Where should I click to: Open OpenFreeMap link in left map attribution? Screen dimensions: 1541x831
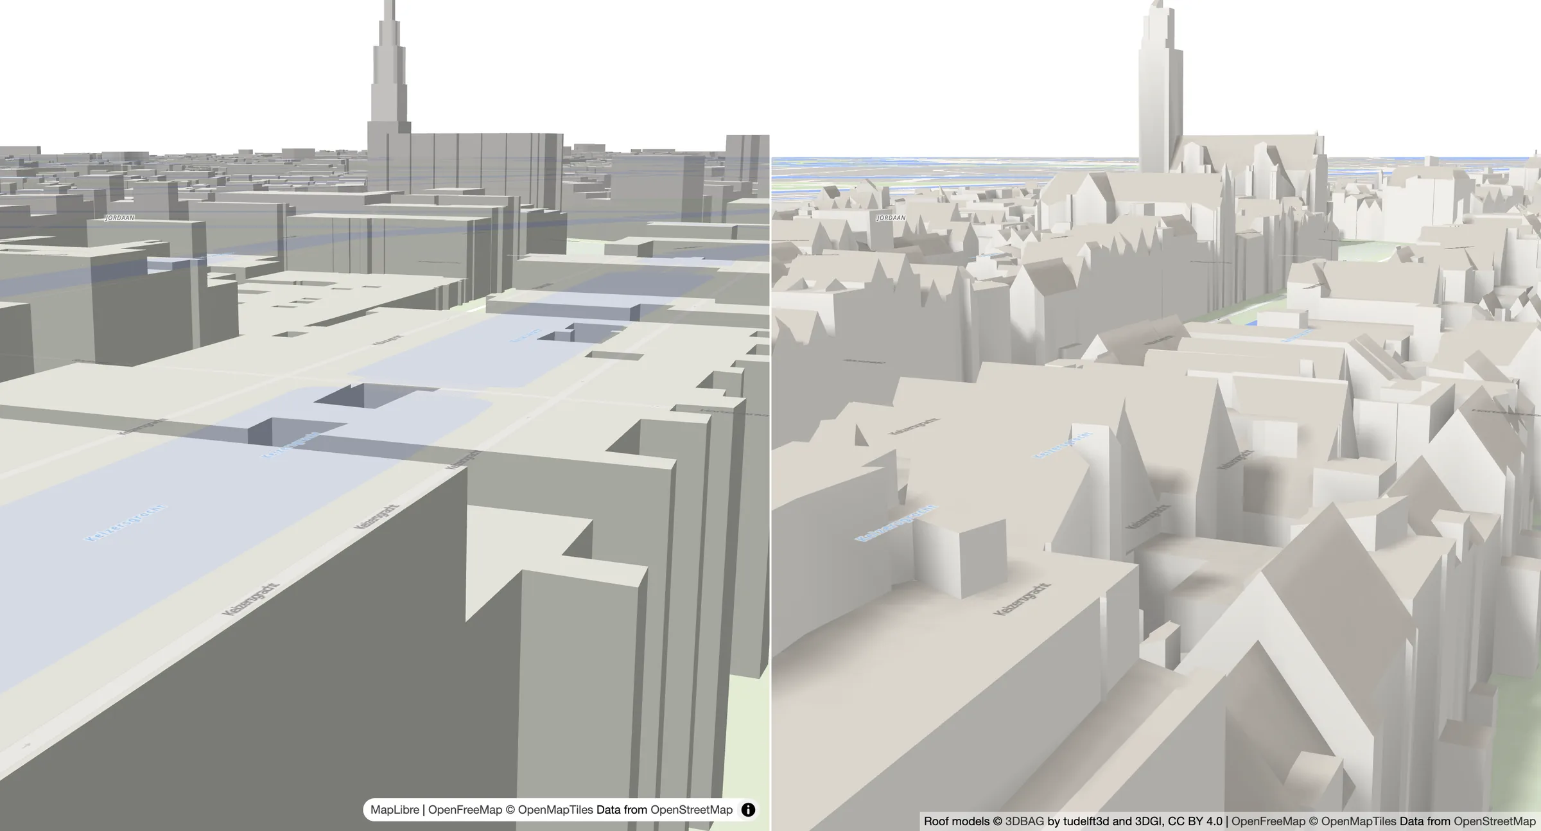click(465, 810)
